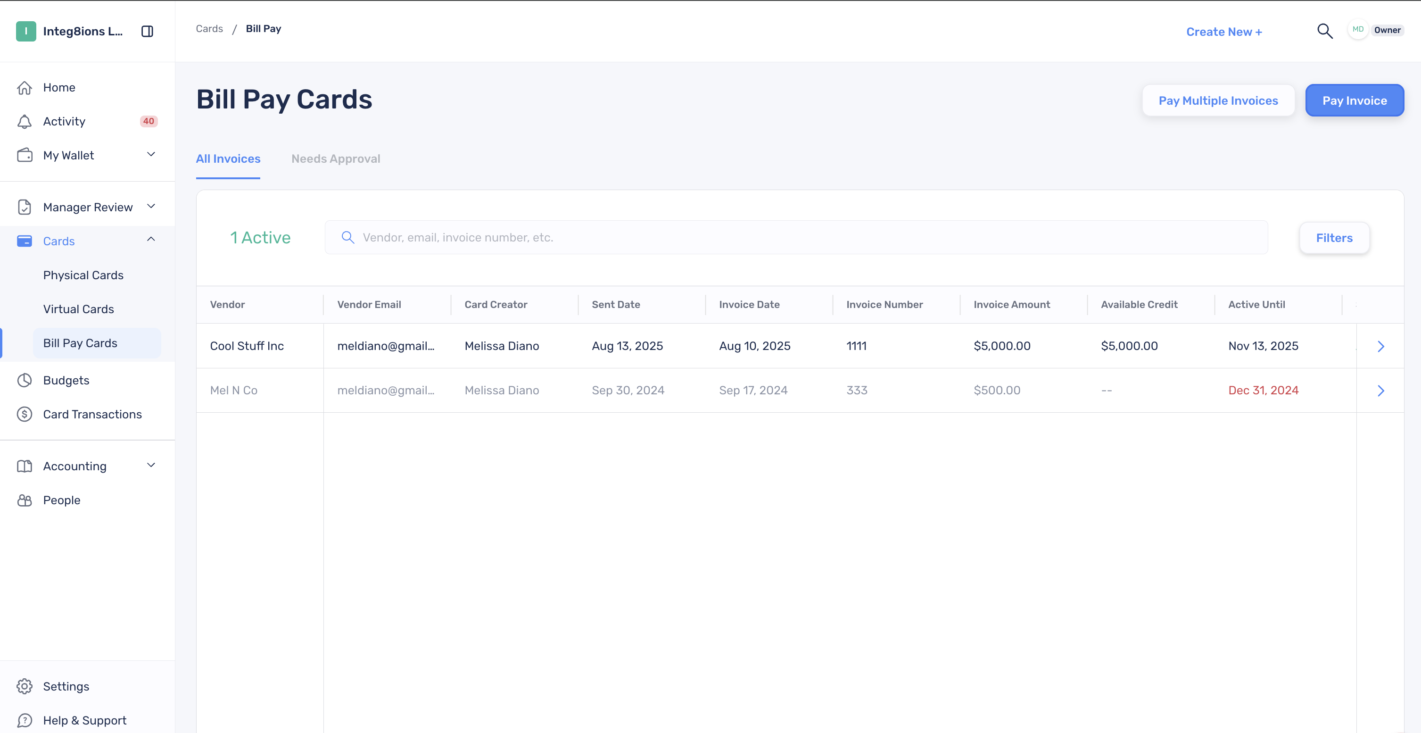Viewport: 1421px width, 733px height.
Task: Sort by Sent Date column header
Action: tap(616, 305)
